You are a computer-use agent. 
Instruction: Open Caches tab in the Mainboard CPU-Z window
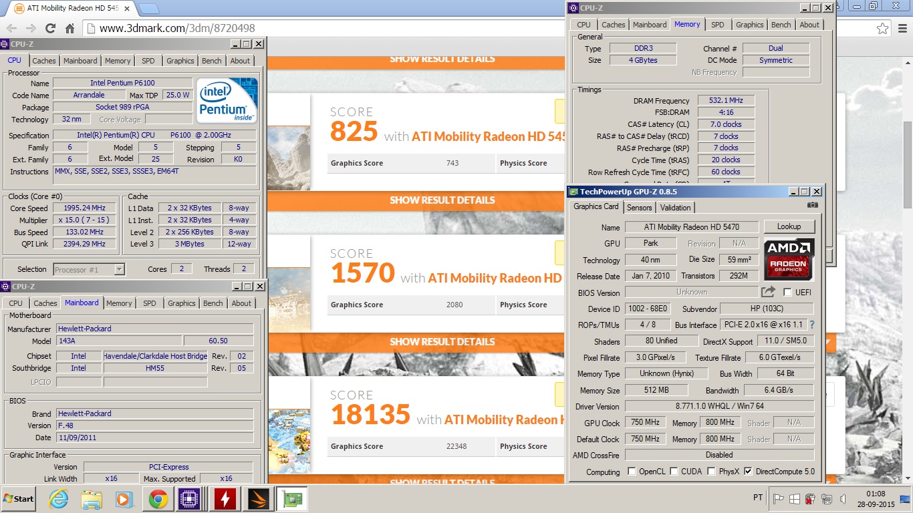[x=45, y=303]
